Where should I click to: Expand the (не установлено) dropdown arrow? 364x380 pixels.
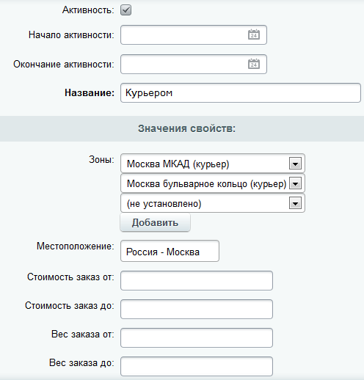click(x=295, y=203)
